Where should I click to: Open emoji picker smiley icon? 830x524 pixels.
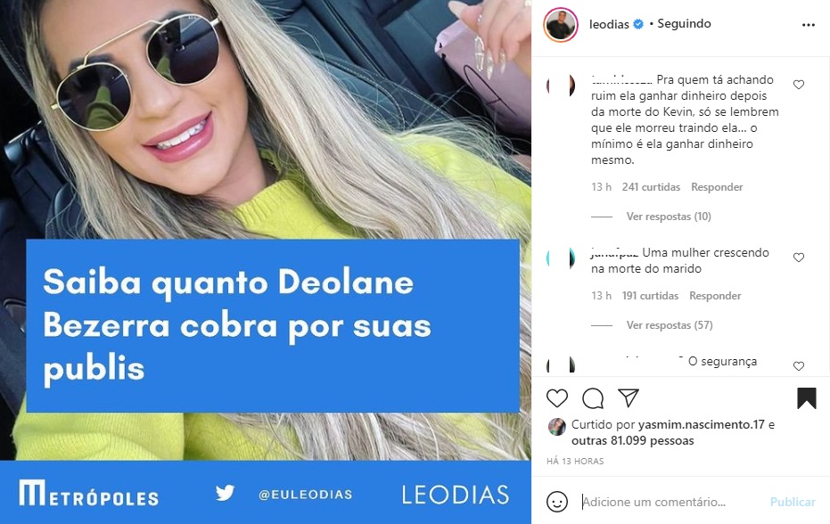pyautogui.click(x=557, y=502)
